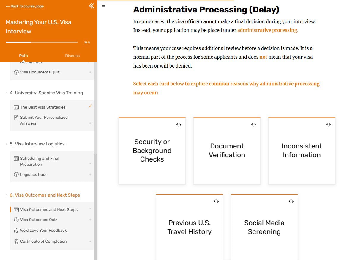Viewport: 355px width, 260px height.
Task: Click the course progress bar at 35%
Action: coord(42,42)
